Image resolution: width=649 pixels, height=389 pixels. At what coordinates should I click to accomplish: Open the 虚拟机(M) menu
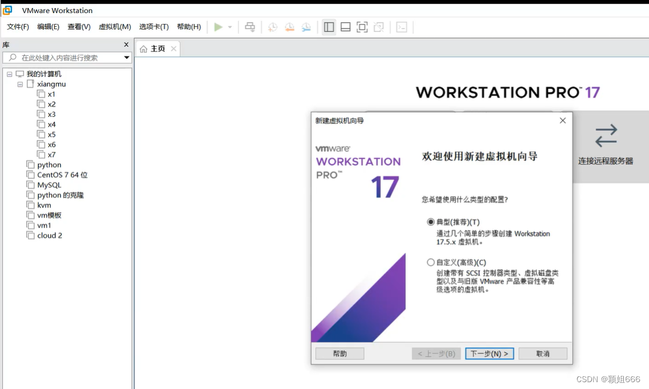tap(115, 27)
